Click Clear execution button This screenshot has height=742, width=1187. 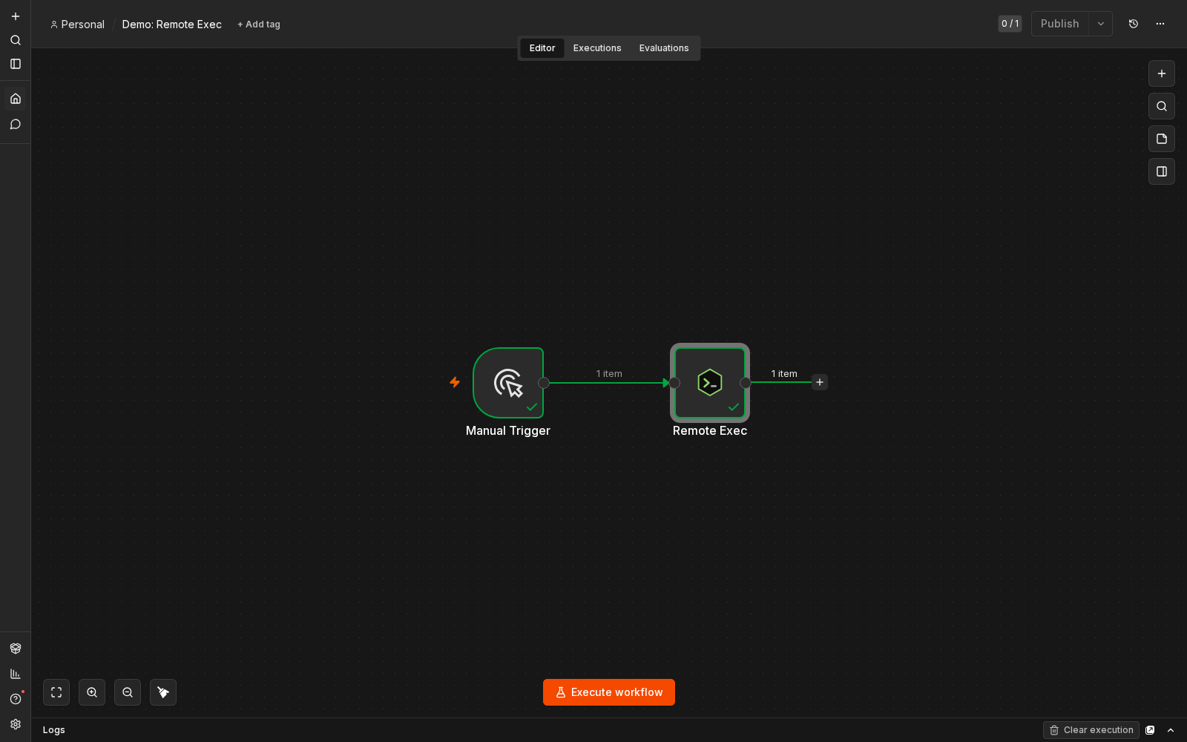click(1091, 730)
